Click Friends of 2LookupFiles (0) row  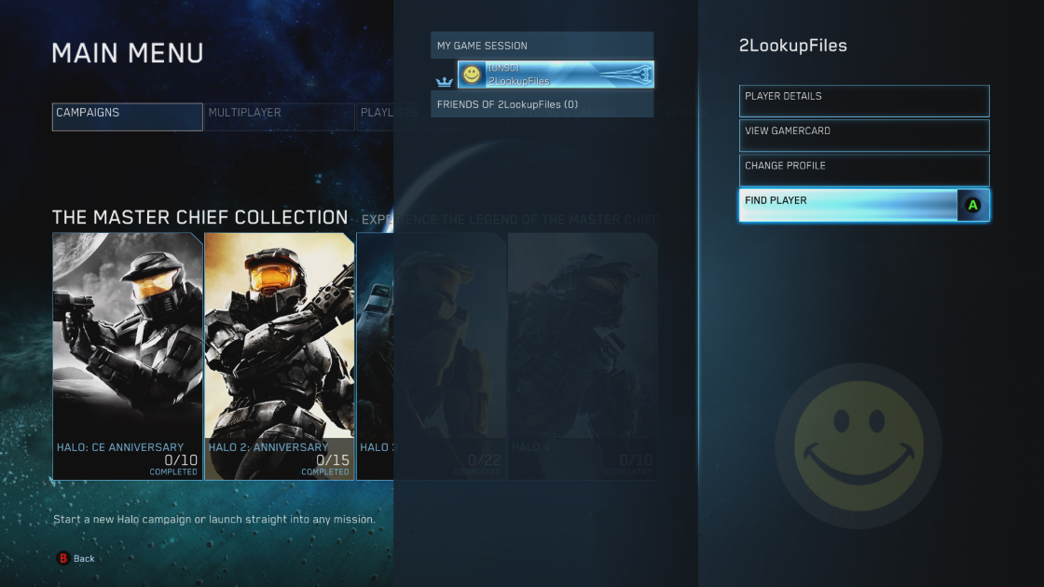click(x=542, y=103)
